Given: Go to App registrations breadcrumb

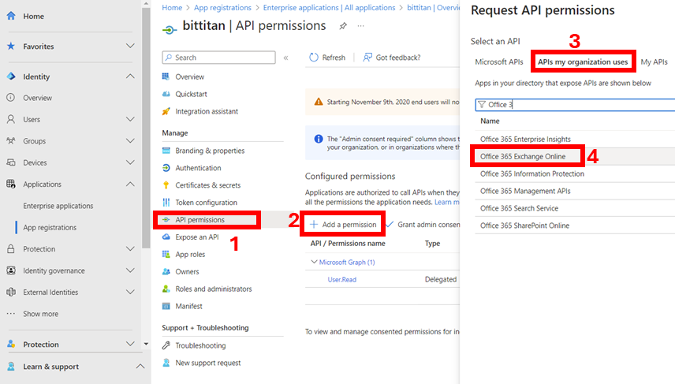Looking at the screenshot, I should coord(222,8).
